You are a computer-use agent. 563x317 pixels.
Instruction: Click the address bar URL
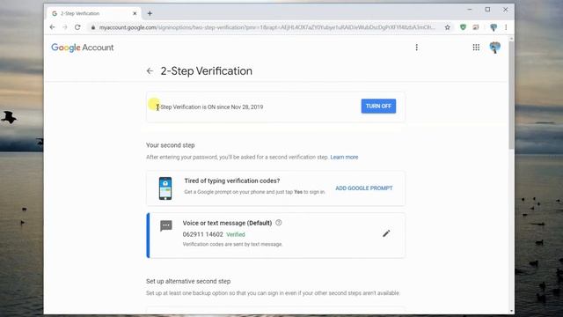tap(267, 27)
